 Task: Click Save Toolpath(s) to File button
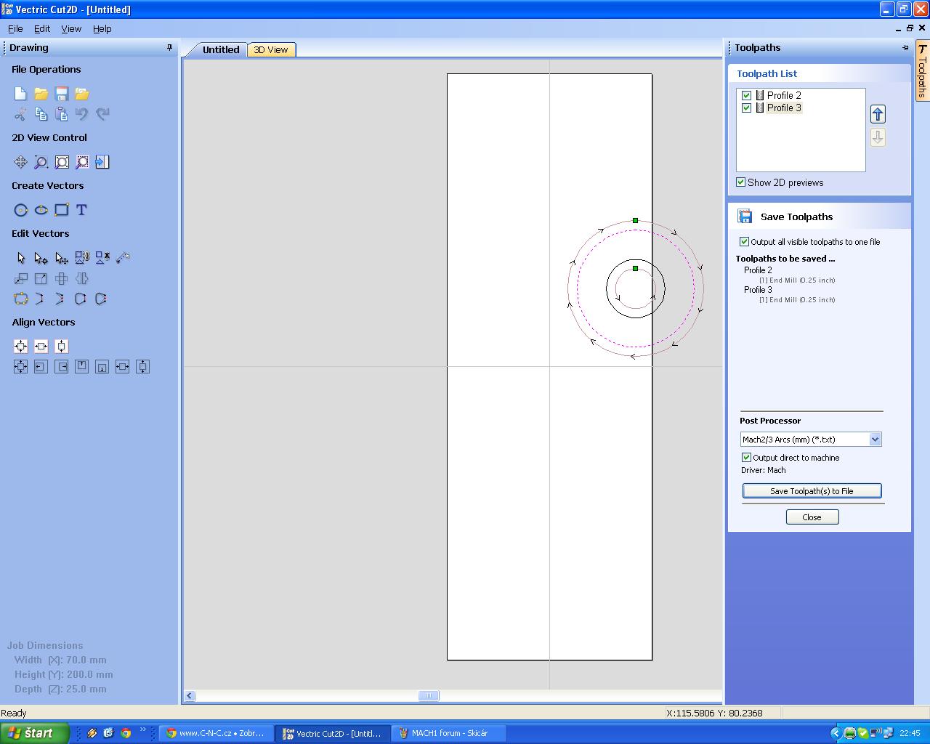812,491
